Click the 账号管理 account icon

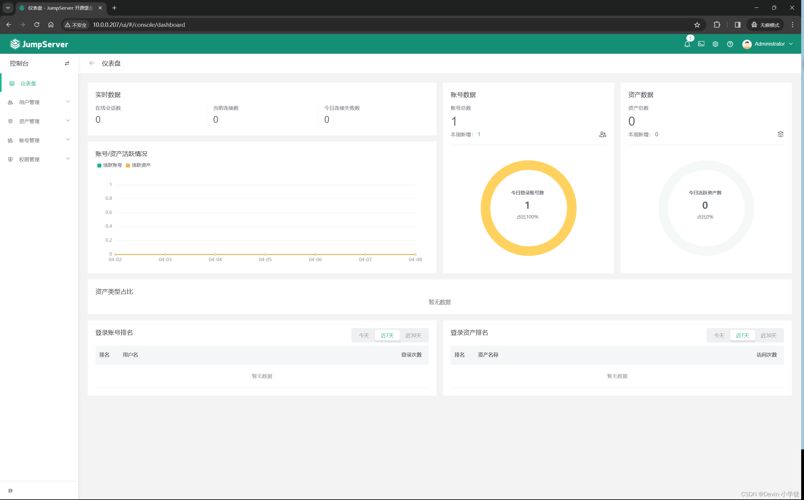click(10, 141)
